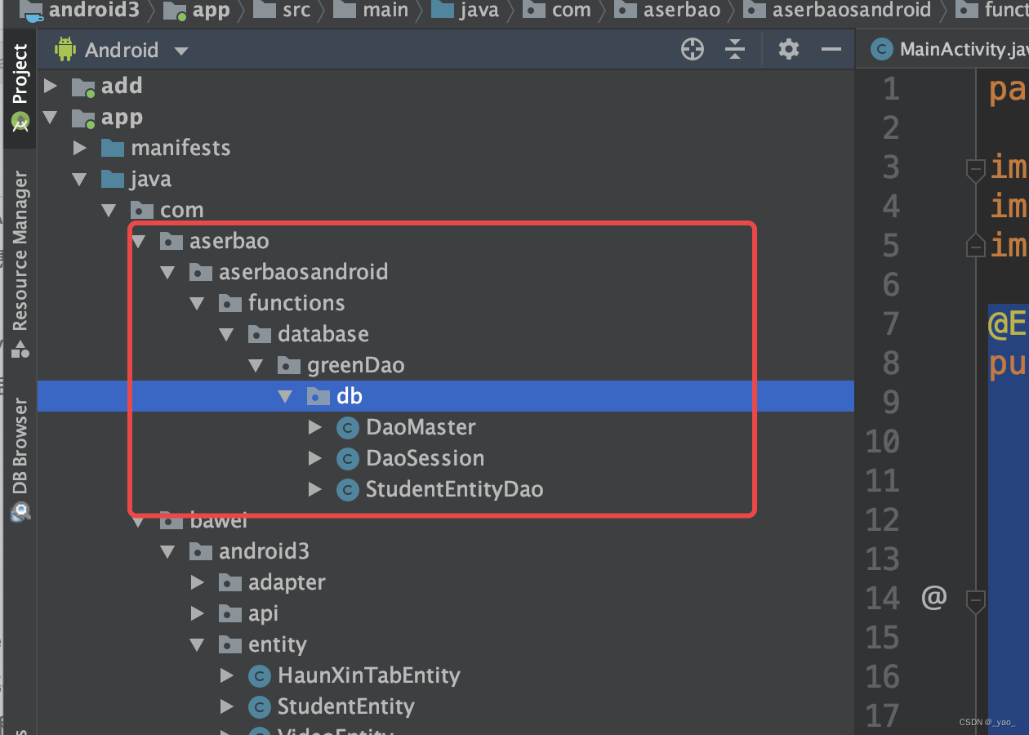The image size is (1029, 735).
Task: Collapse the java folder arrow
Action: click(80, 179)
